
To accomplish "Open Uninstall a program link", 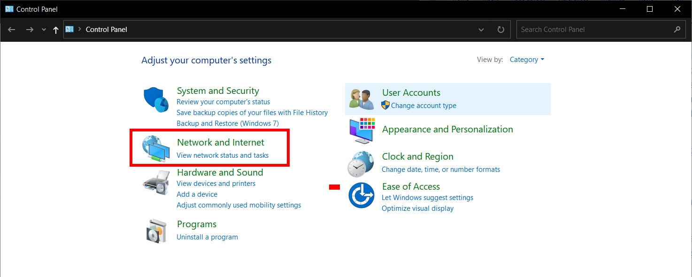I will 207,237.
